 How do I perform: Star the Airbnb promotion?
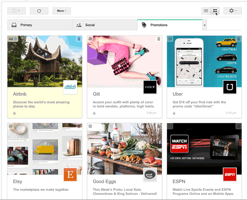pyautogui.click(x=14, y=113)
